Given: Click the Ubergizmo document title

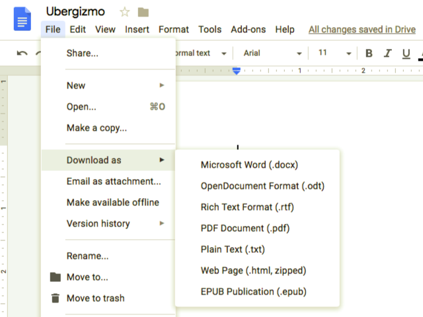Looking at the screenshot, I should click(75, 12).
